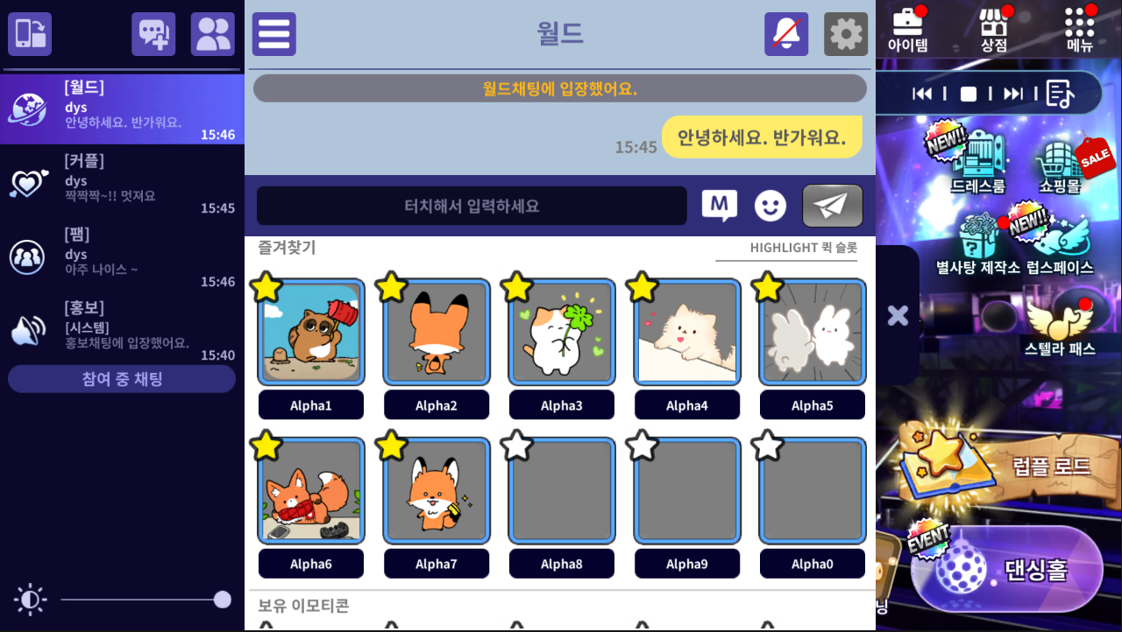Select the clover cat Alpha3 emoticon

[562, 333]
